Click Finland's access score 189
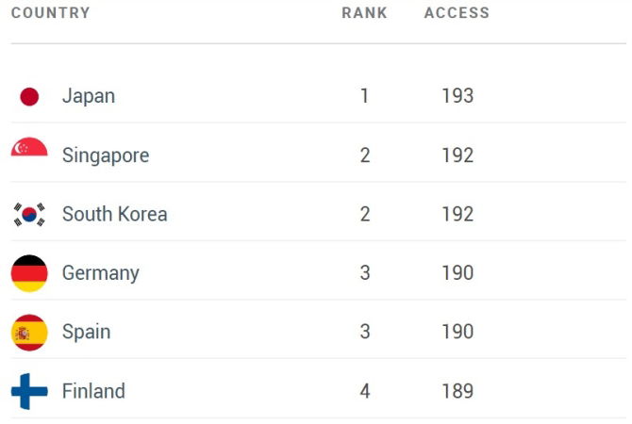Viewport: 632px width, 424px height. click(457, 391)
